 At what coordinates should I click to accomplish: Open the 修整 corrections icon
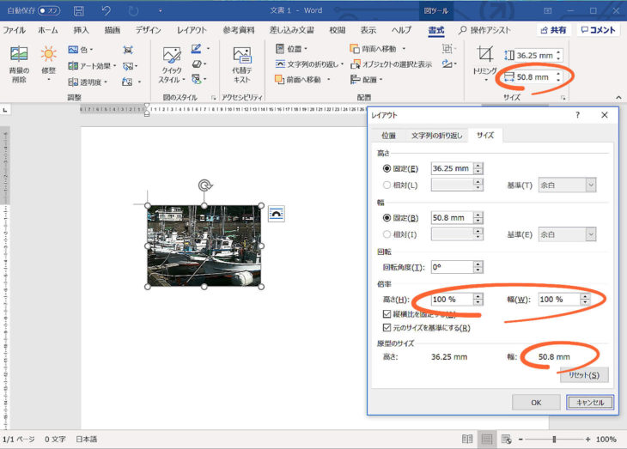tap(48, 57)
